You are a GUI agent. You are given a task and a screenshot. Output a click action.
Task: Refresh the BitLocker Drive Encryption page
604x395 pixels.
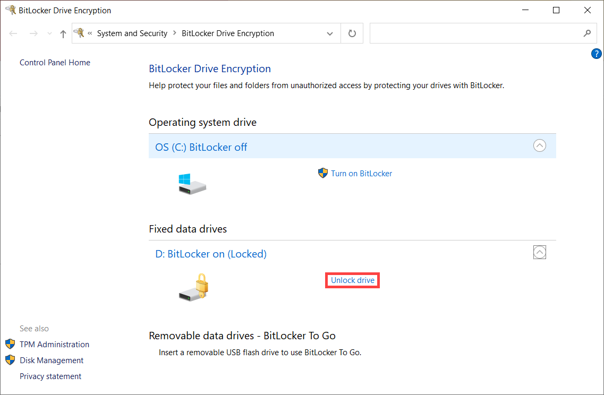coord(352,33)
